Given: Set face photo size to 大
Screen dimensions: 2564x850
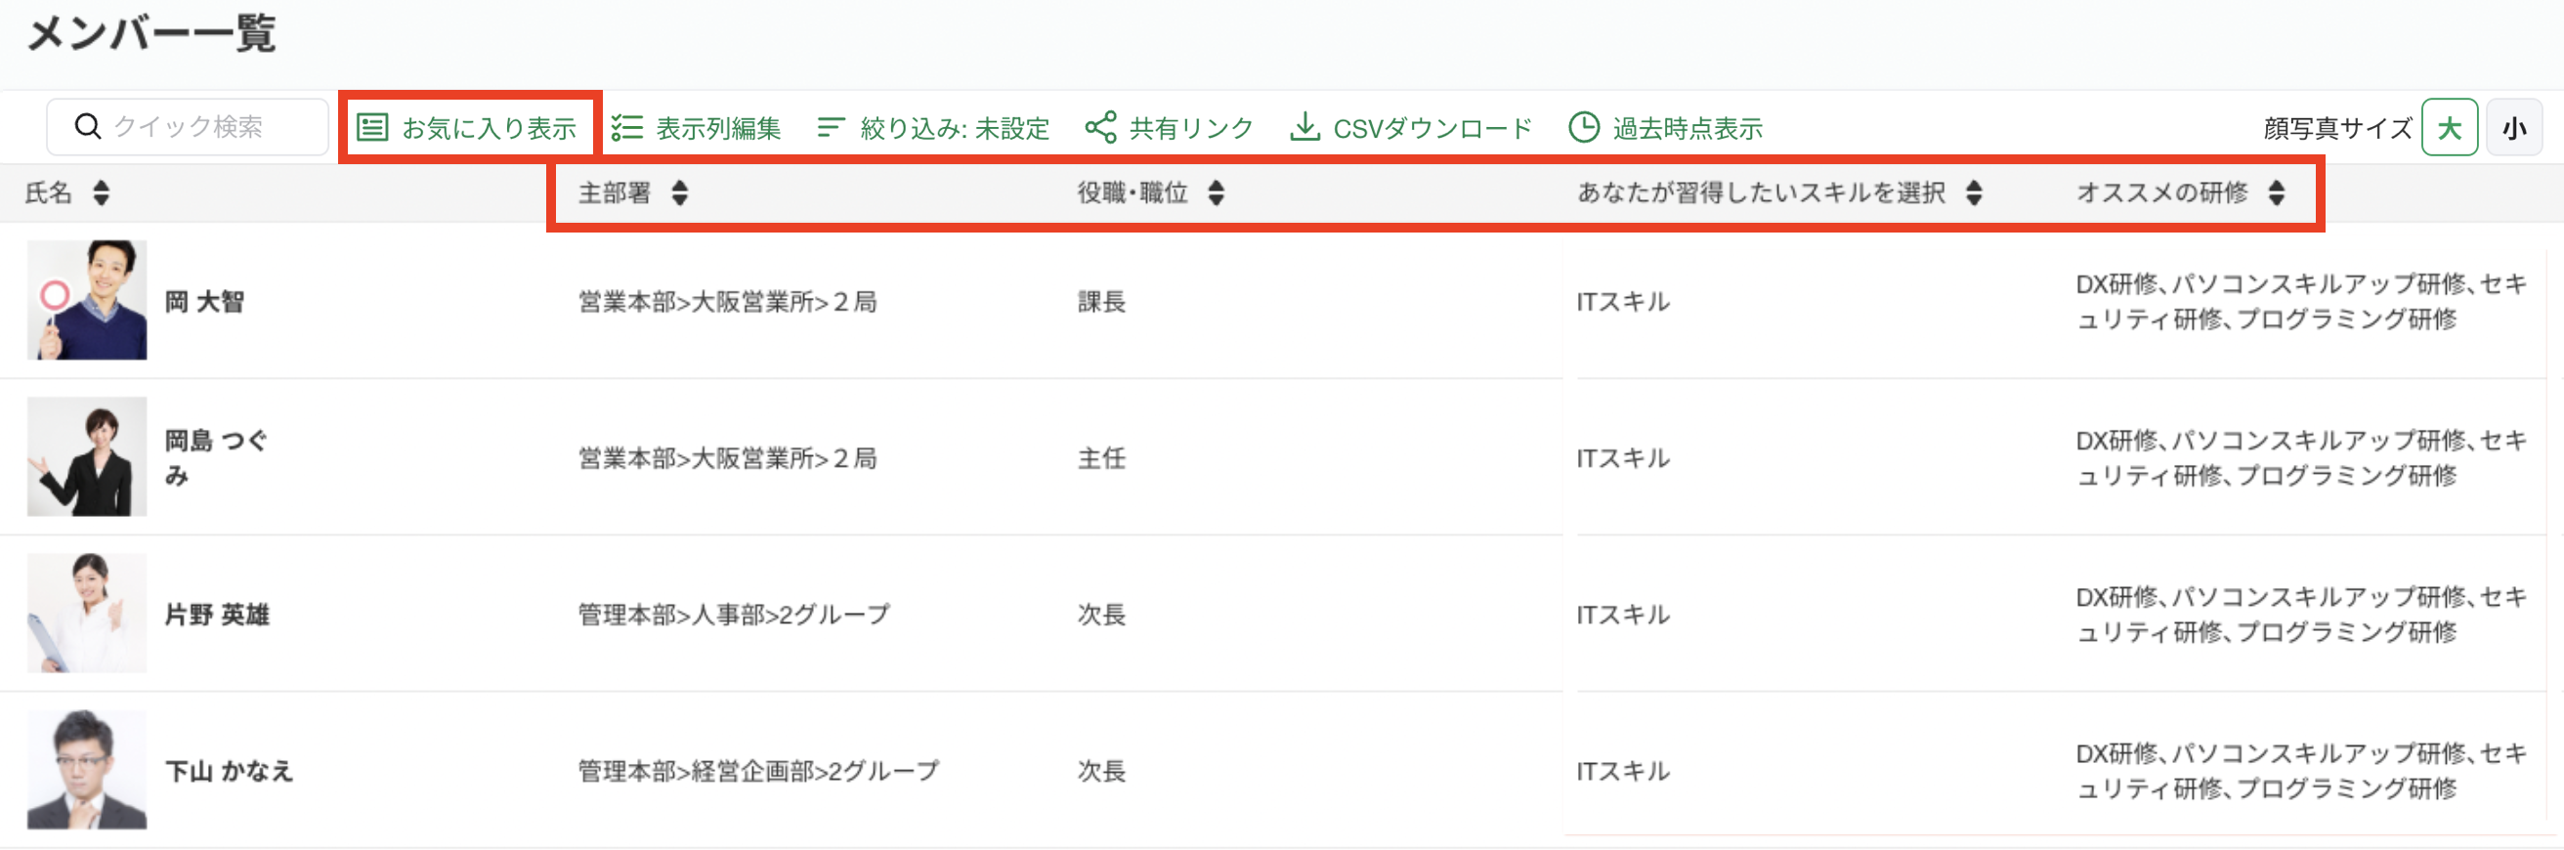Looking at the screenshot, I should coord(2450,127).
